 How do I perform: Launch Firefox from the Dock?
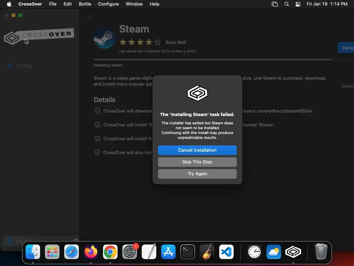[x=91, y=252]
